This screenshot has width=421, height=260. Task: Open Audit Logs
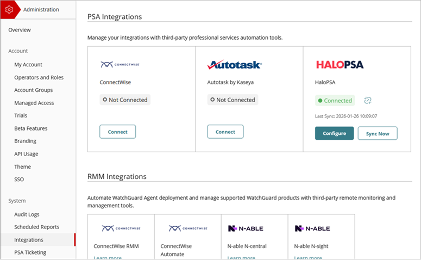click(x=27, y=214)
